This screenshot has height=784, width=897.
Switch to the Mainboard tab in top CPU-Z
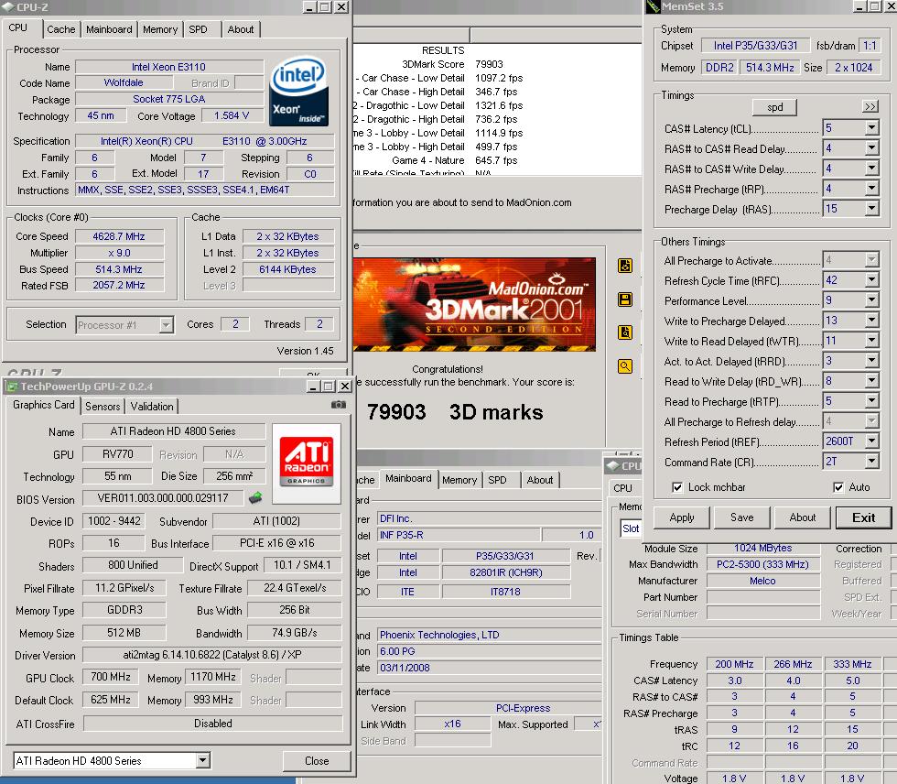pos(109,29)
